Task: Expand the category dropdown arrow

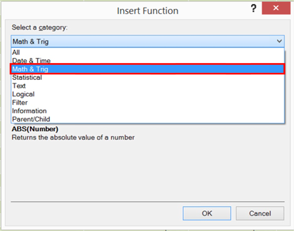Action: 279,41
